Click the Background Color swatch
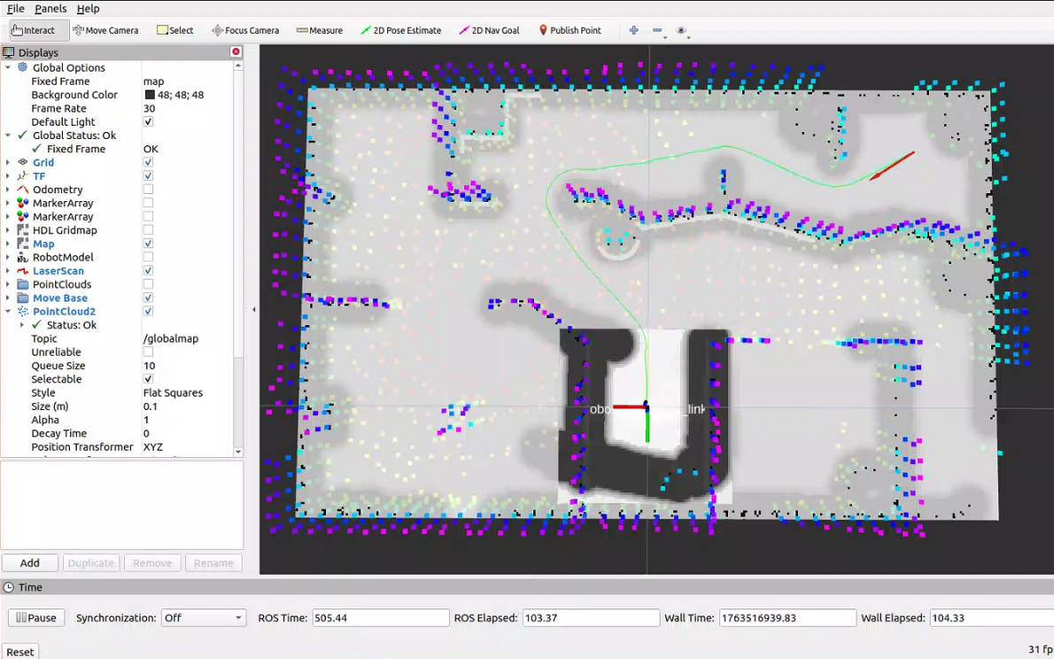This screenshot has width=1054, height=659. coord(150,95)
